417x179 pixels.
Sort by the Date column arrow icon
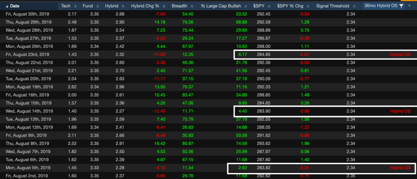pos(7,6)
